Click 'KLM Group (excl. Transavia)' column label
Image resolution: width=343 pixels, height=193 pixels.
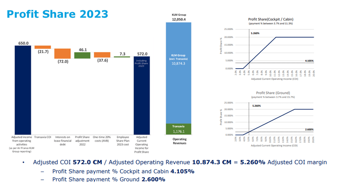(179, 57)
